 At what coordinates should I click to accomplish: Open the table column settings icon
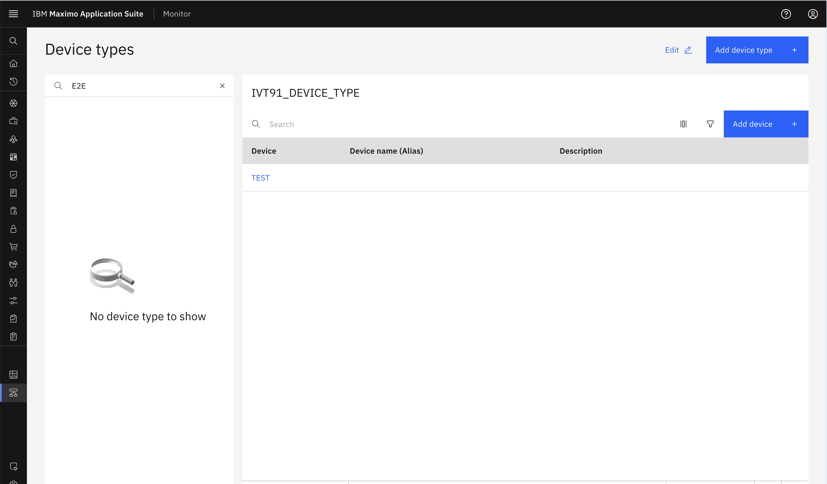(x=683, y=124)
